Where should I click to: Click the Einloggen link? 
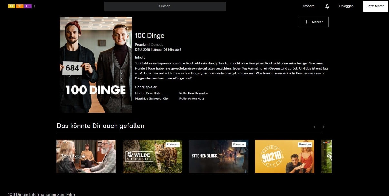pos(346,6)
